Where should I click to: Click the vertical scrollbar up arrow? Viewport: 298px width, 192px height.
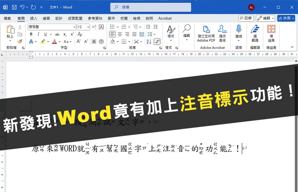(296, 61)
